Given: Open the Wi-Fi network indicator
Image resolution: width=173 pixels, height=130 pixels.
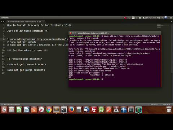Looking at the screenshot, I should [129, 18].
